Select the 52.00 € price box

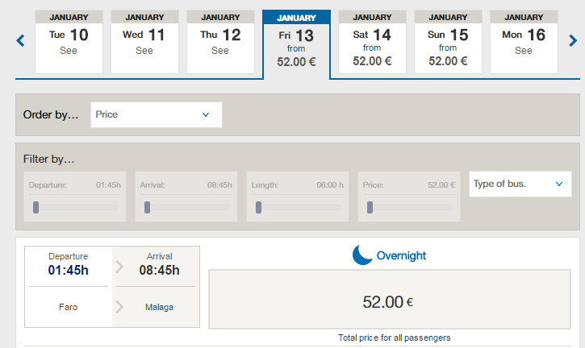point(388,300)
